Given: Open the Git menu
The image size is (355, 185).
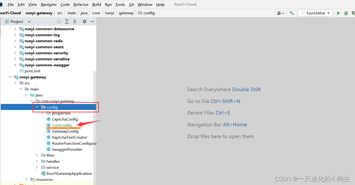Looking at the screenshot, I should pos(131,5).
